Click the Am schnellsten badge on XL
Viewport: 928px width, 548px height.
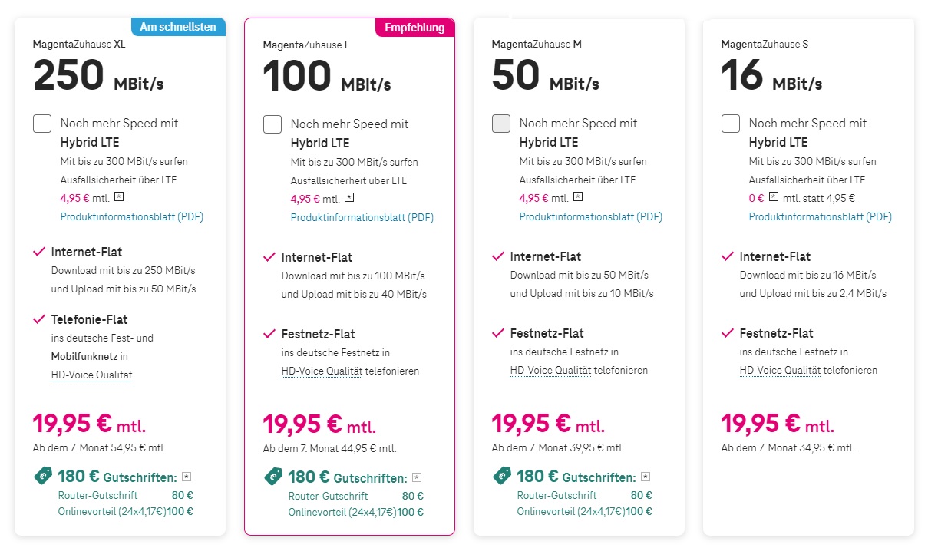pos(178,27)
